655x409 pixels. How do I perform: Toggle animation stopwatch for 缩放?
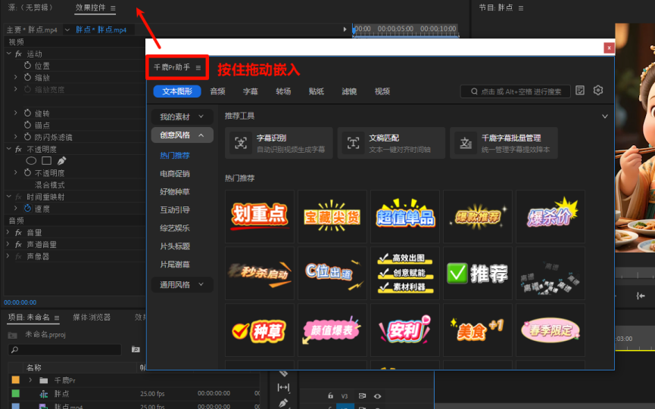(x=27, y=77)
